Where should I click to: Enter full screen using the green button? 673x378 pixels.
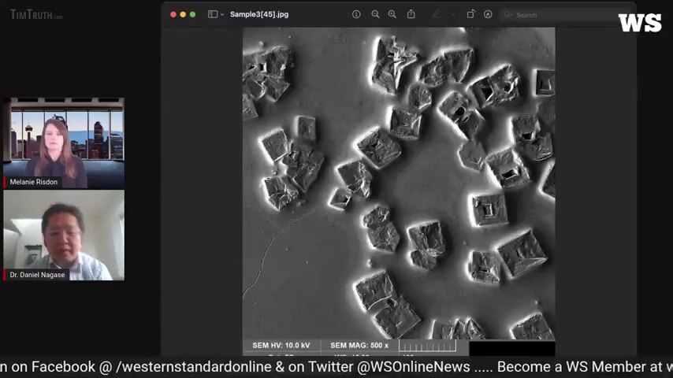pos(192,14)
